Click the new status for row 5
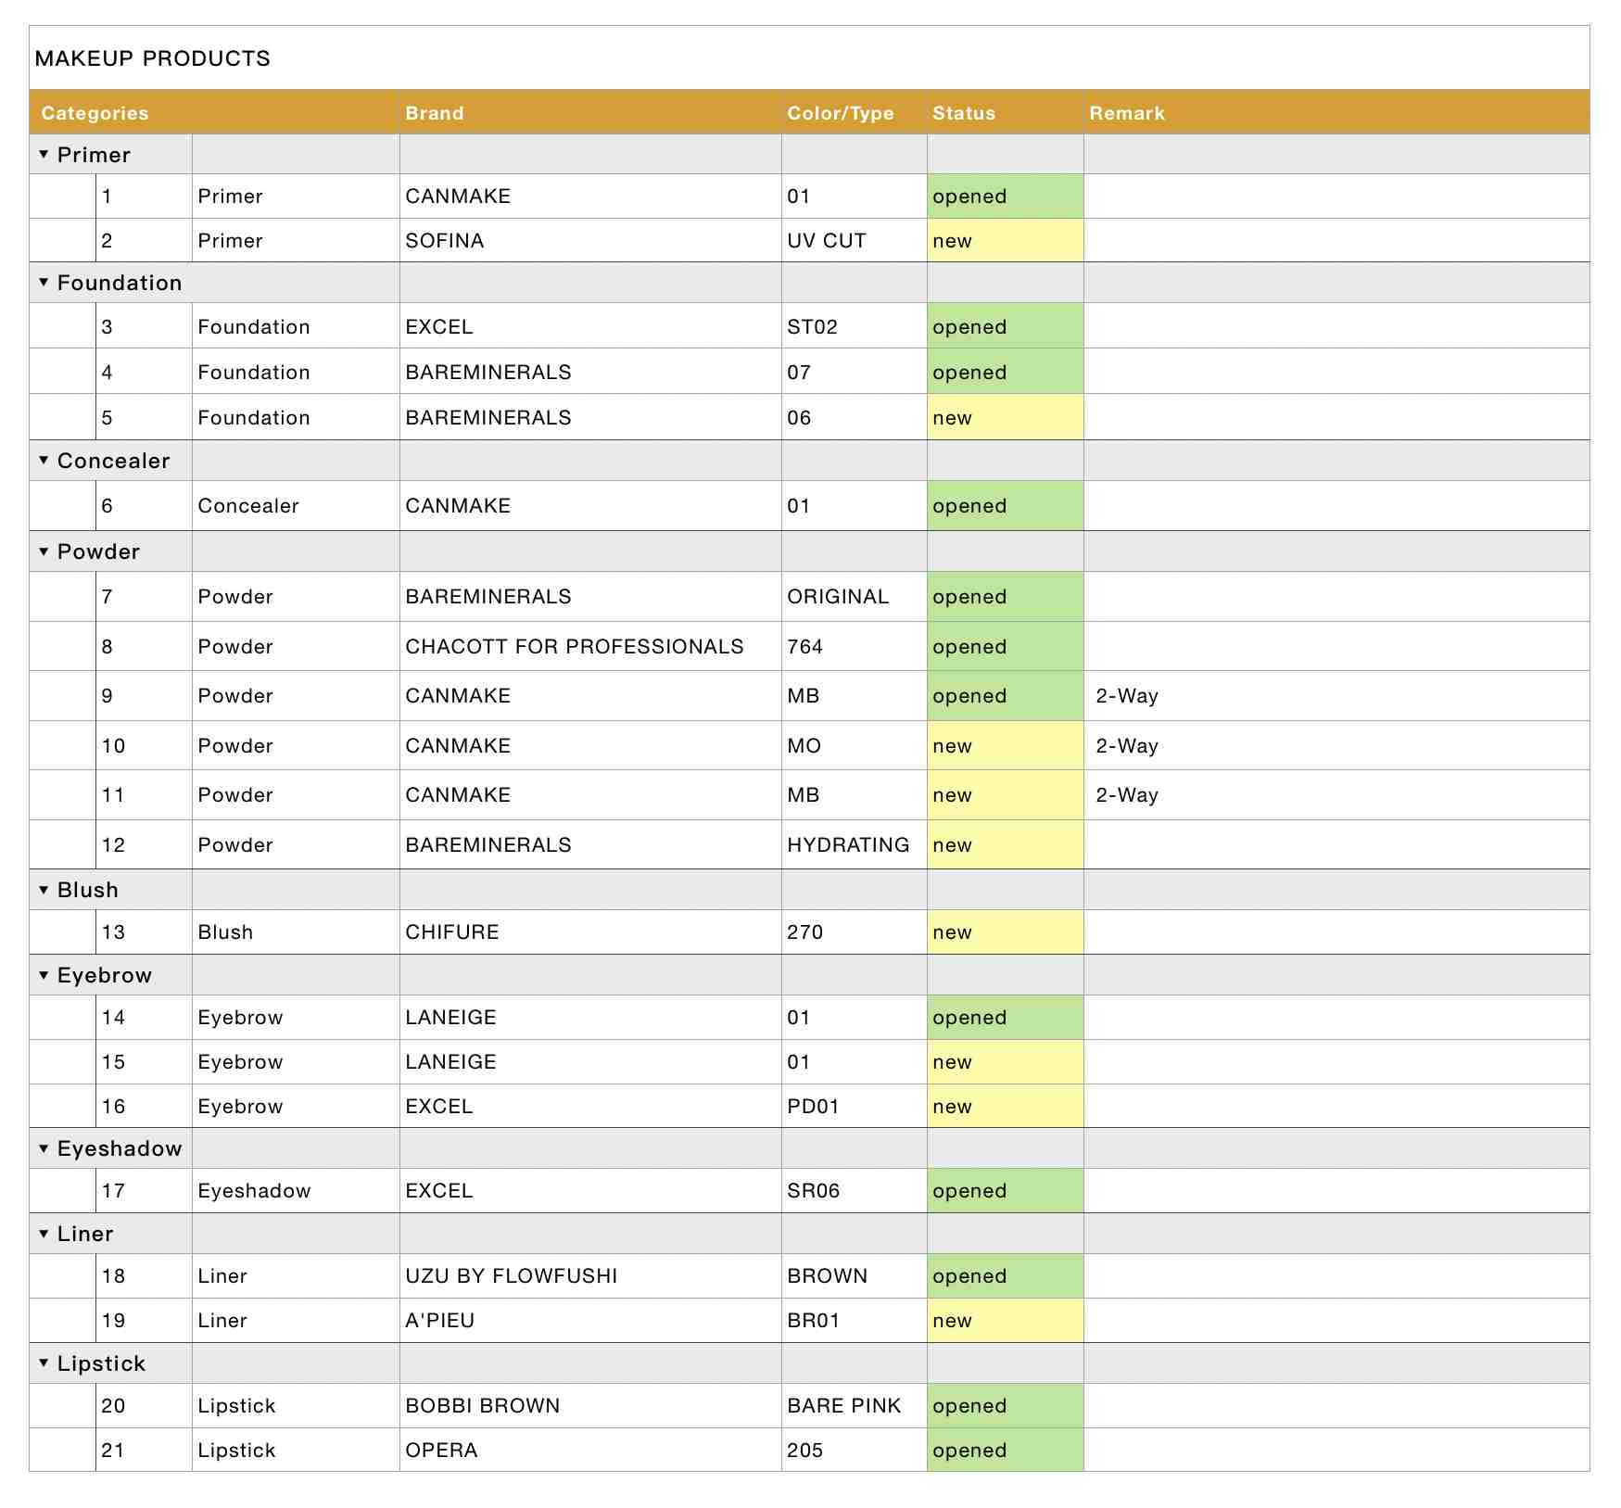Image resolution: width=1621 pixels, height=1508 pixels. (x=1006, y=417)
